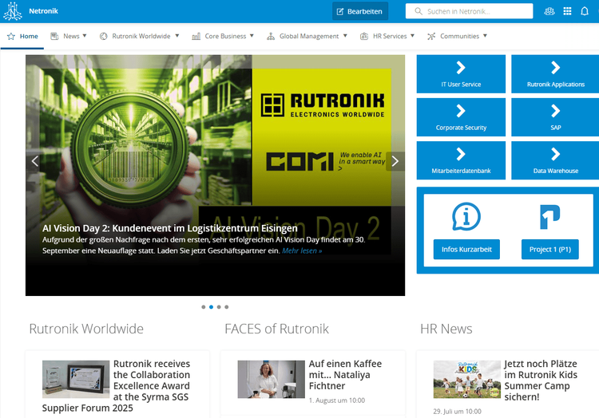Open the app launcher grid icon
The height and width of the screenshot is (418, 599).
(567, 11)
